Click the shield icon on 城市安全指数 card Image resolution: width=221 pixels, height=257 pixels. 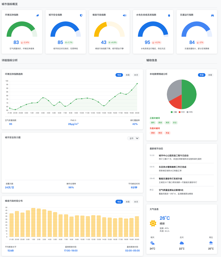point(81,15)
